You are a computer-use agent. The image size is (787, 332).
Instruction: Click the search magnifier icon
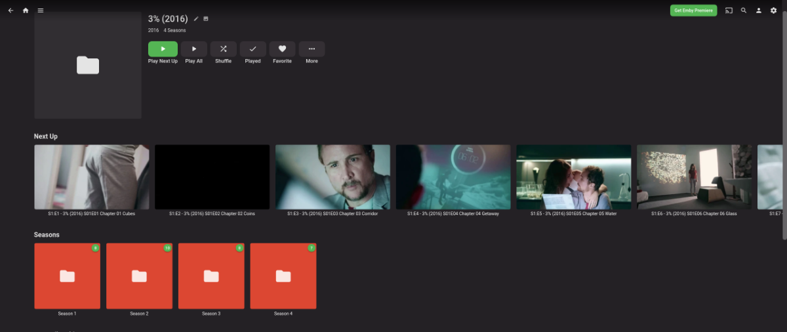coord(744,10)
